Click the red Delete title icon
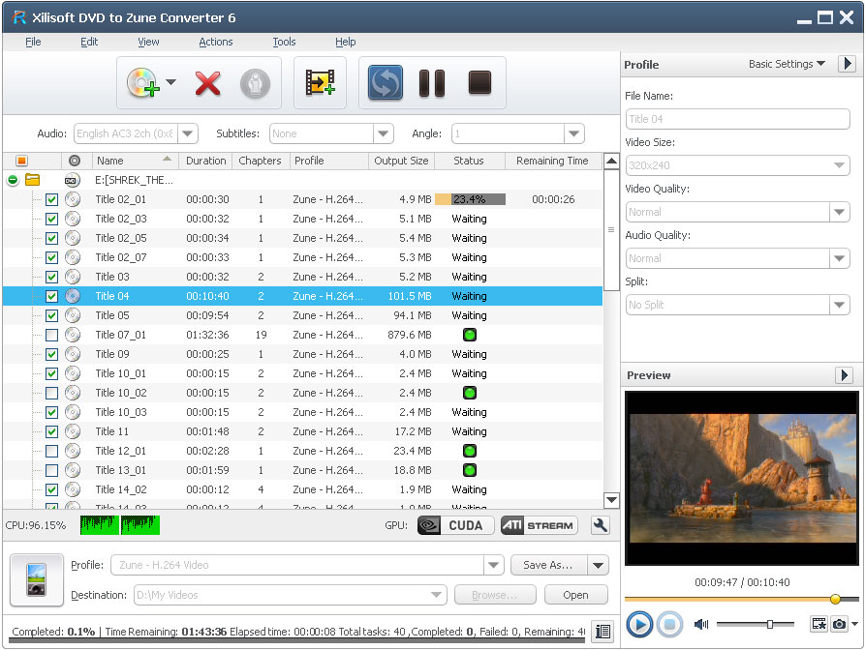Viewport: 865px width, 650px height. [206, 83]
